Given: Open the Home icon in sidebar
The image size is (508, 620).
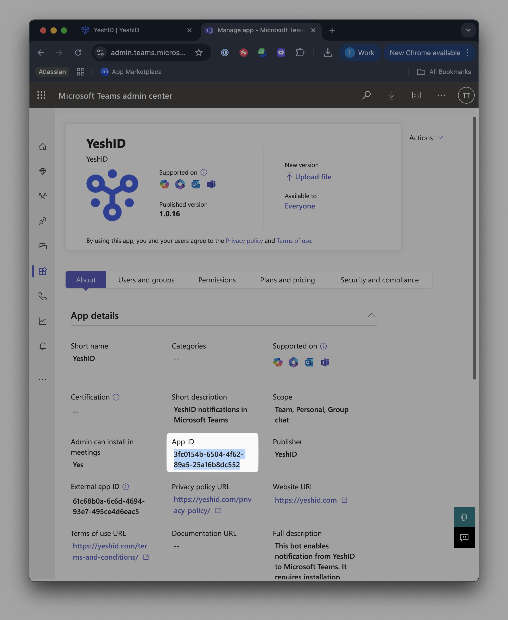Looking at the screenshot, I should (x=43, y=146).
